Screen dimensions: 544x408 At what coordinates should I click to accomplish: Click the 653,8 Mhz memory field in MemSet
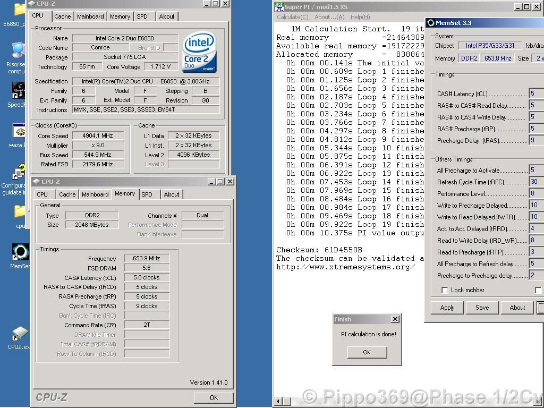click(x=498, y=58)
